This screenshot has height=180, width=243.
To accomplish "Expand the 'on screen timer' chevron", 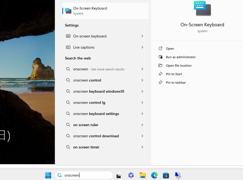I will (x=142, y=147).
